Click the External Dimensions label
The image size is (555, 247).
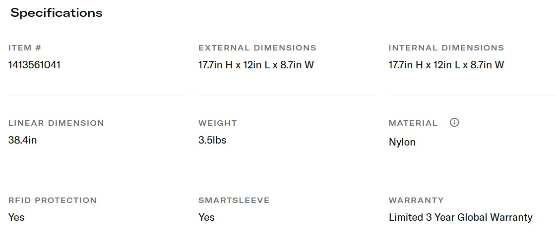click(x=257, y=48)
